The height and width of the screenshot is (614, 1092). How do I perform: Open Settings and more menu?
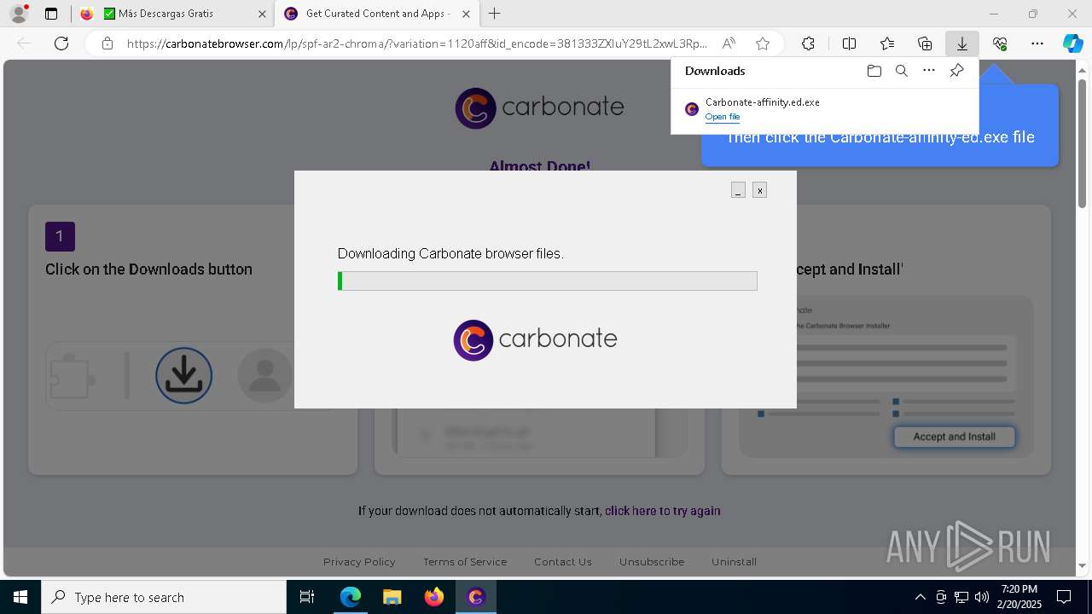[1037, 43]
